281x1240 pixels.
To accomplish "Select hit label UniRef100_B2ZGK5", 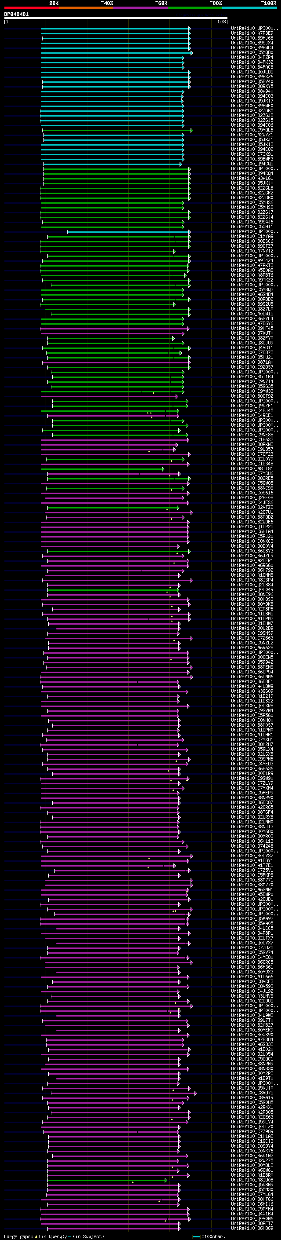I will [x=252, y=111].
